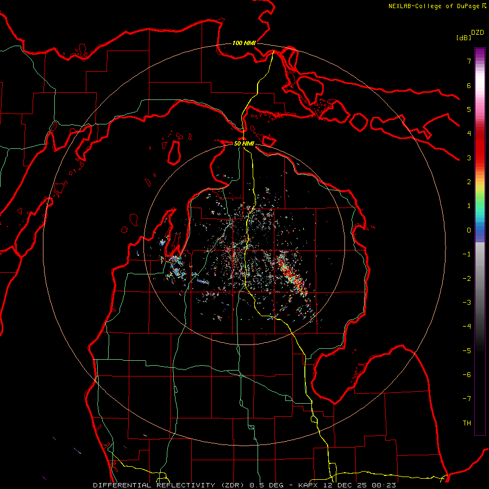The width and height of the screenshot is (489, 489).
Task: Click the TH label on the legend
Action: 467,423
